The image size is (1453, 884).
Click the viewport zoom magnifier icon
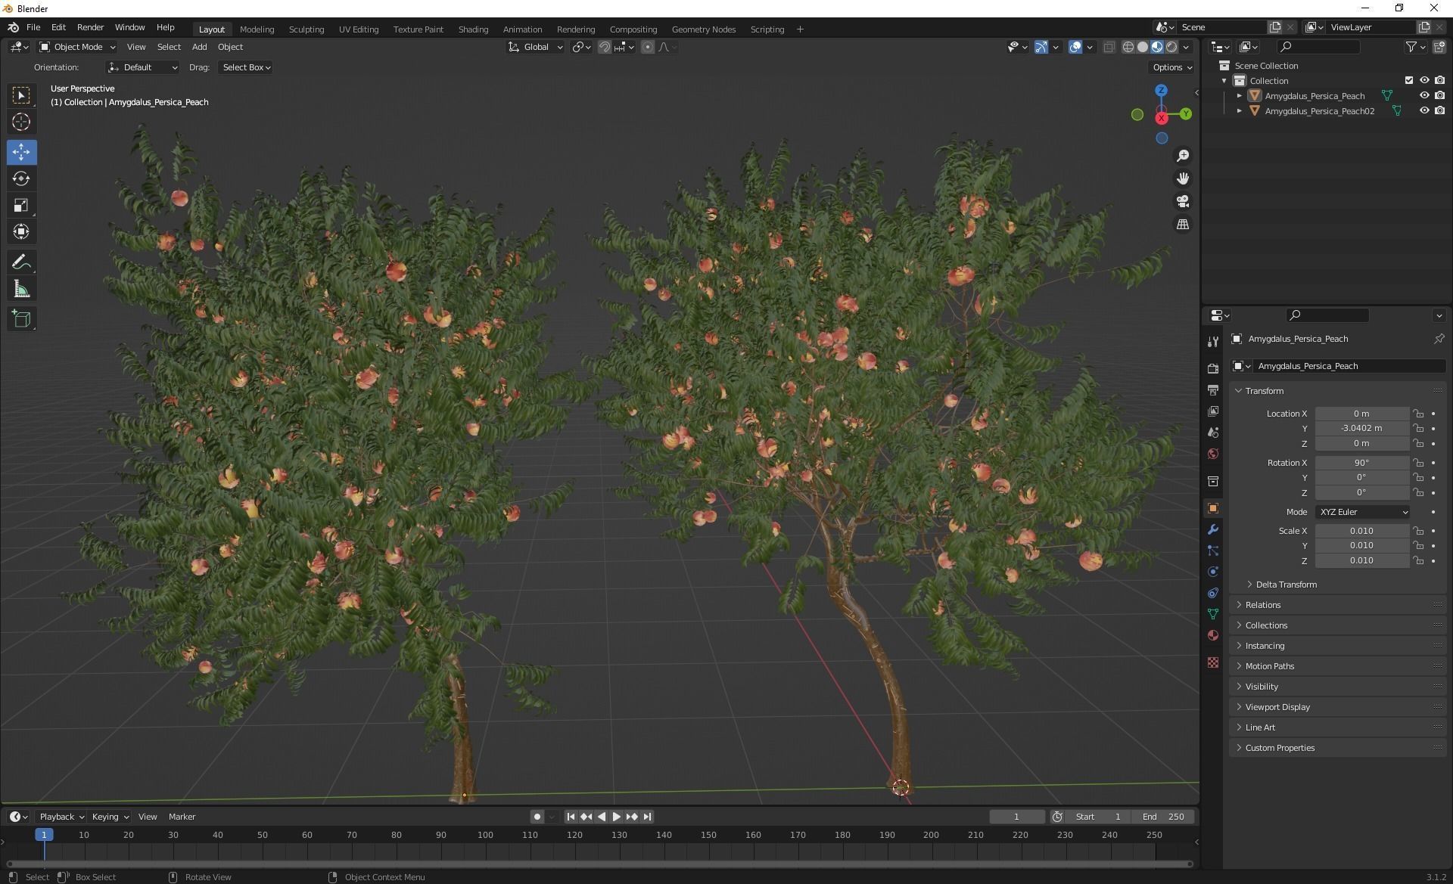point(1182,156)
